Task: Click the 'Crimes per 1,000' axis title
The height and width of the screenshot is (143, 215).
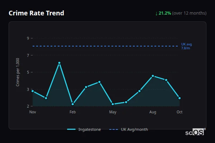Action: tap(18, 72)
